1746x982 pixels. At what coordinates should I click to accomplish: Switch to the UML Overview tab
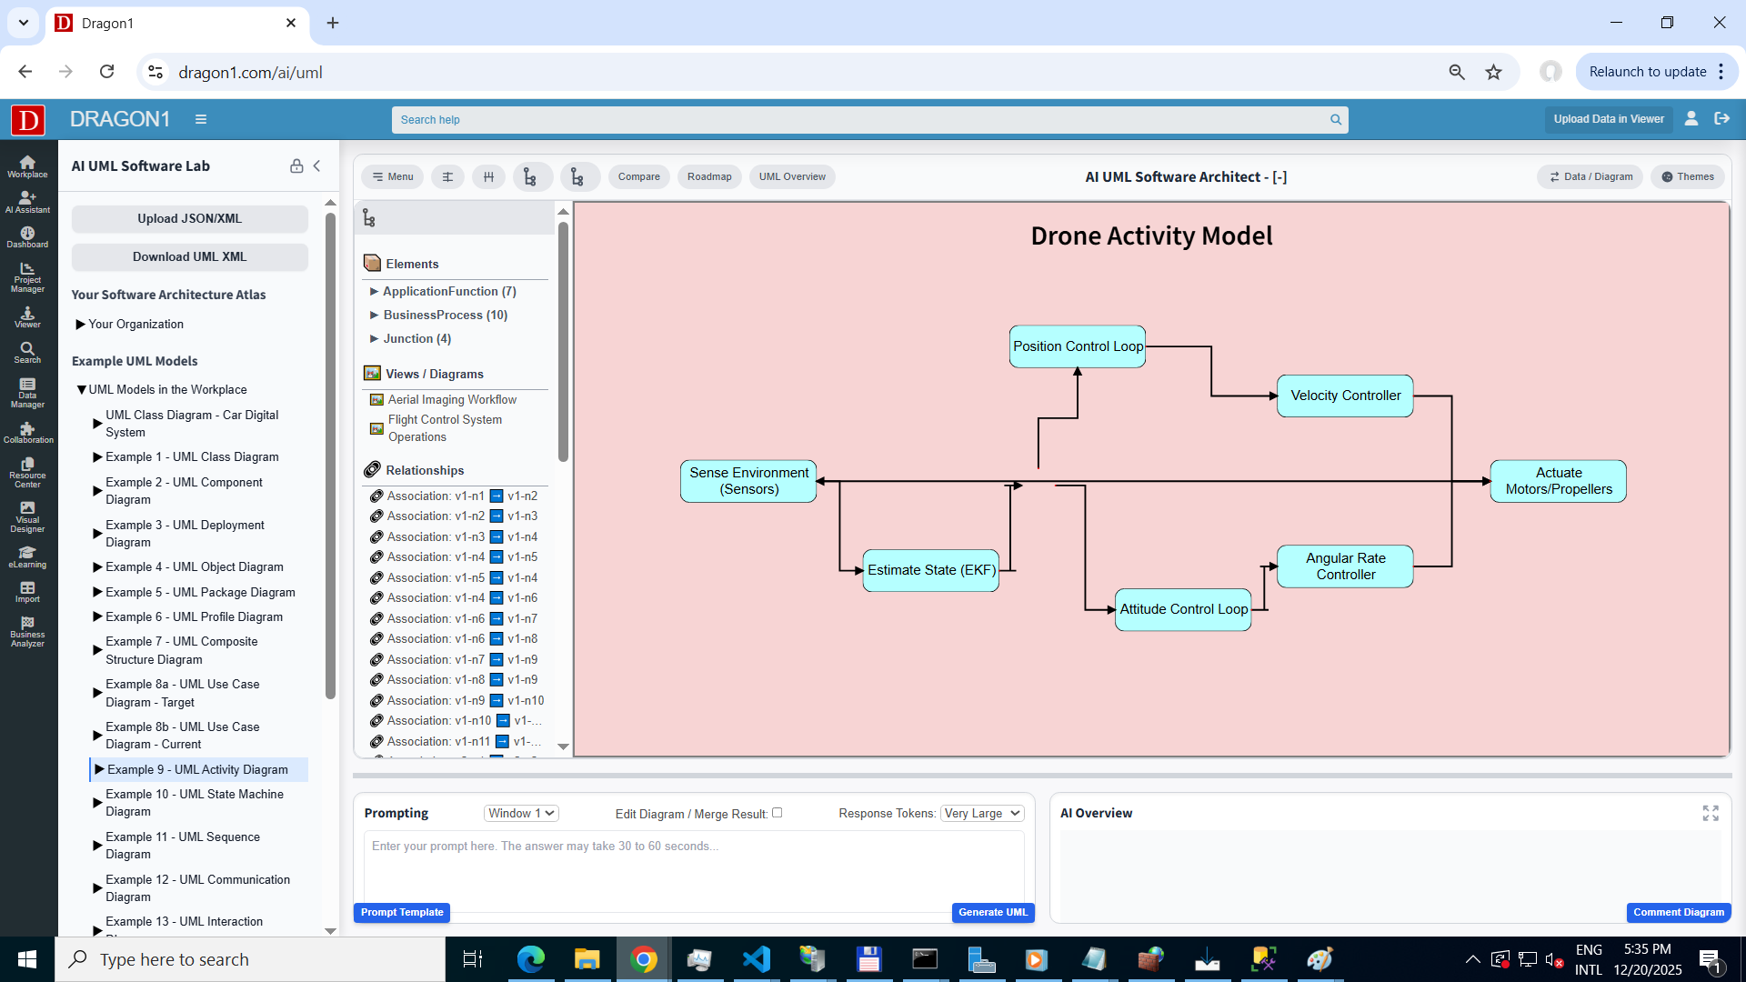point(792,176)
